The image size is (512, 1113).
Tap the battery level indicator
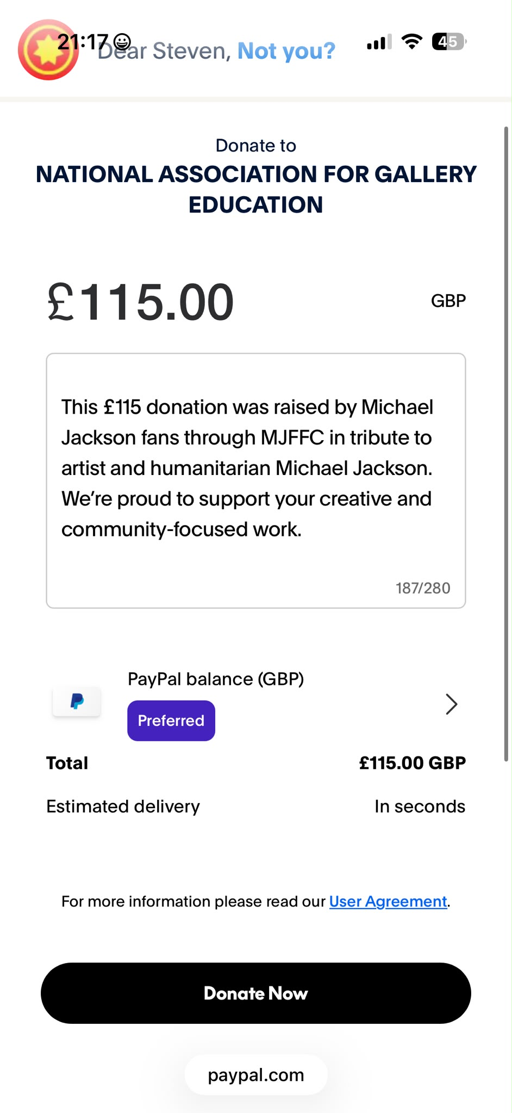coord(449,41)
